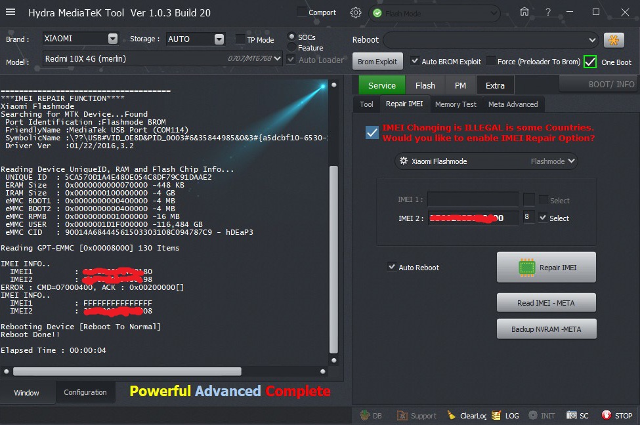
Task: Click the STOP icon
Action: [617, 416]
